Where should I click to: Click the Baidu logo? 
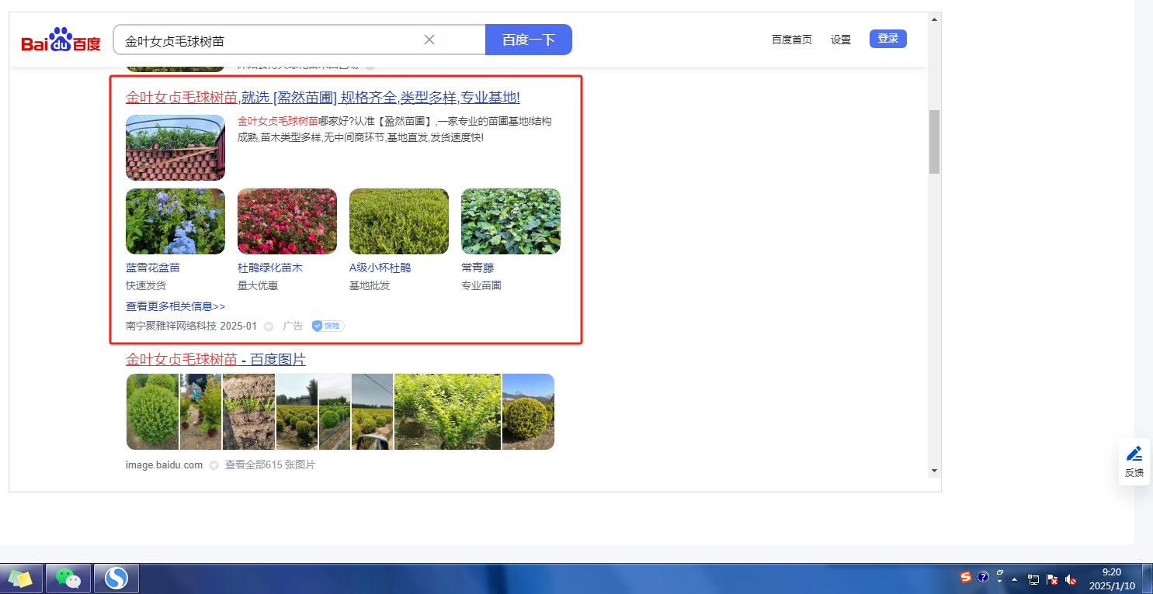click(x=61, y=40)
